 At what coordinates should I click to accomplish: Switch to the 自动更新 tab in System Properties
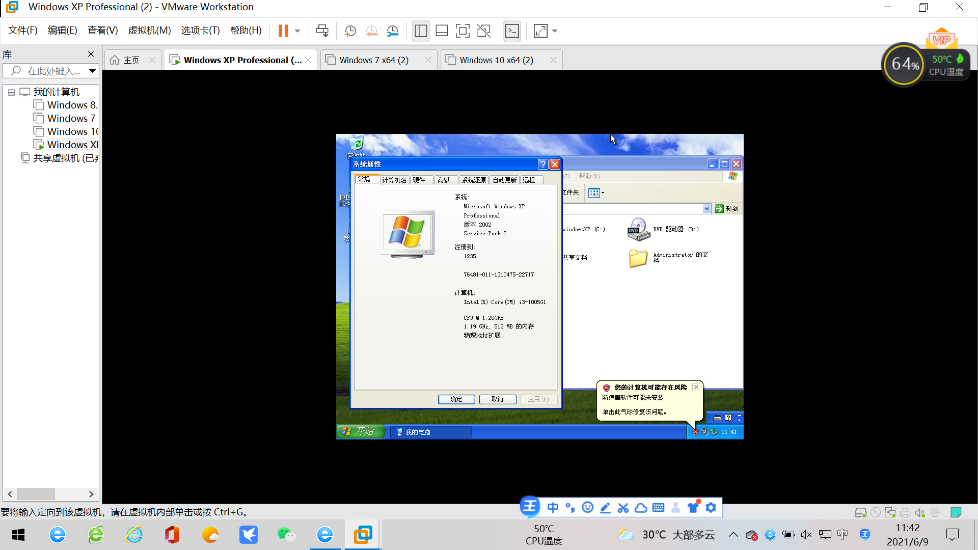pyautogui.click(x=505, y=180)
